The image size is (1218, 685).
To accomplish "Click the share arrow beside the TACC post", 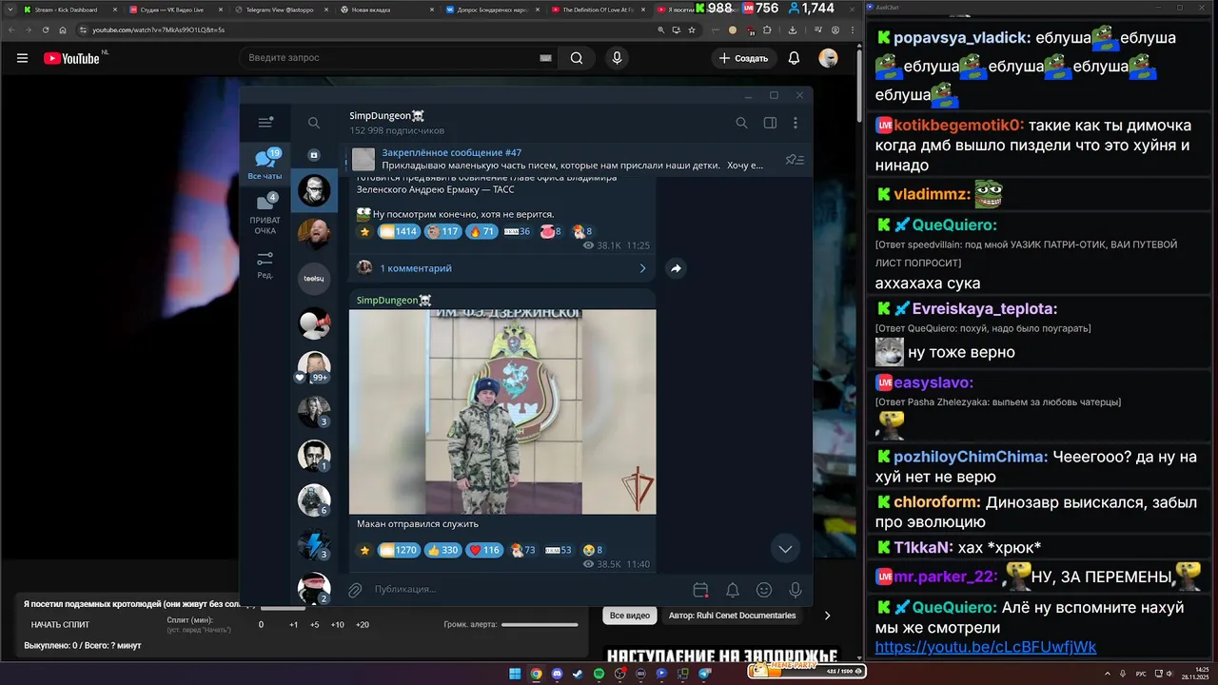I will click(676, 268).
